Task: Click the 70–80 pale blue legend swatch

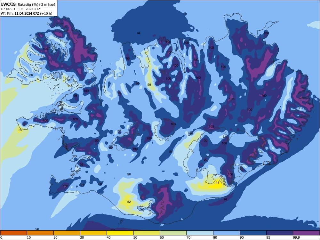Action: pos(200,233)
